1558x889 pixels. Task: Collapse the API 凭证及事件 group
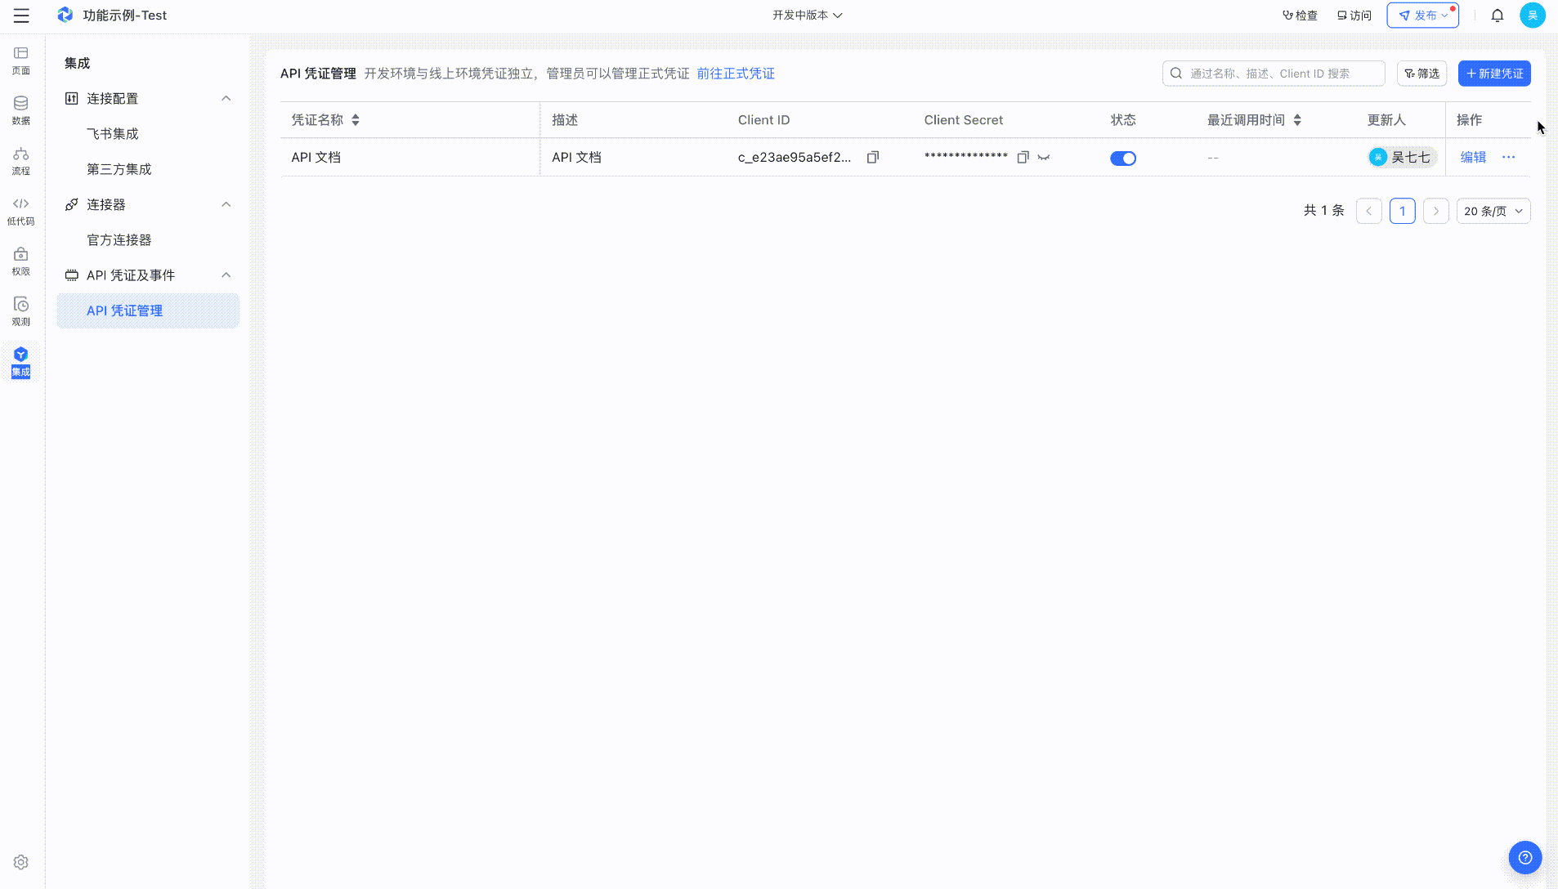[226, 275]
